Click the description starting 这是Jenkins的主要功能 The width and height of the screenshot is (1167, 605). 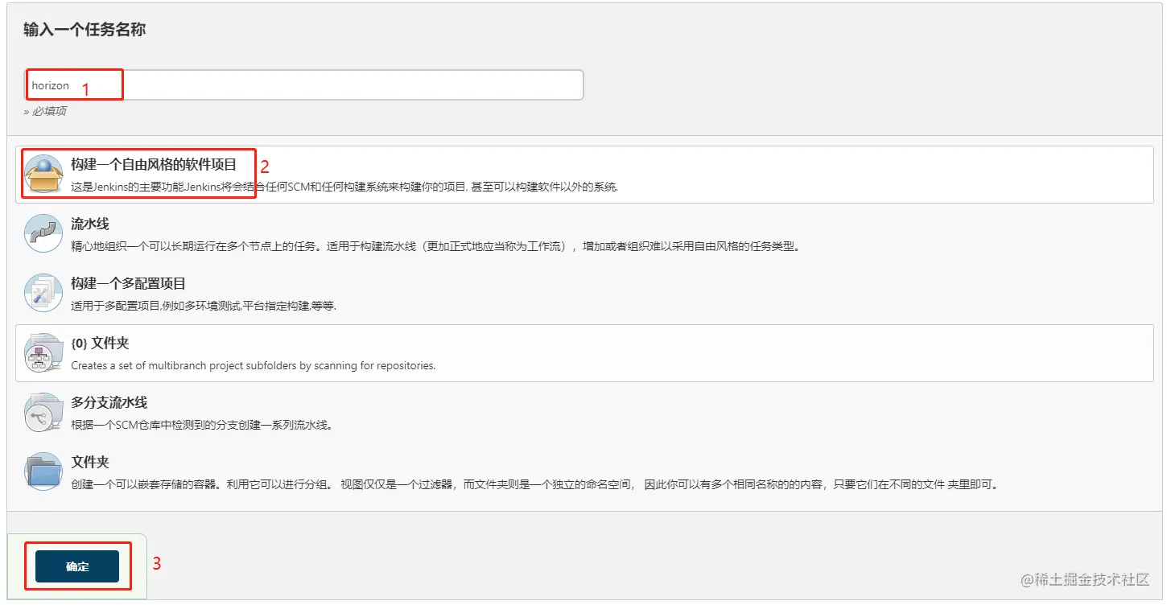click(x=344, y=187)
